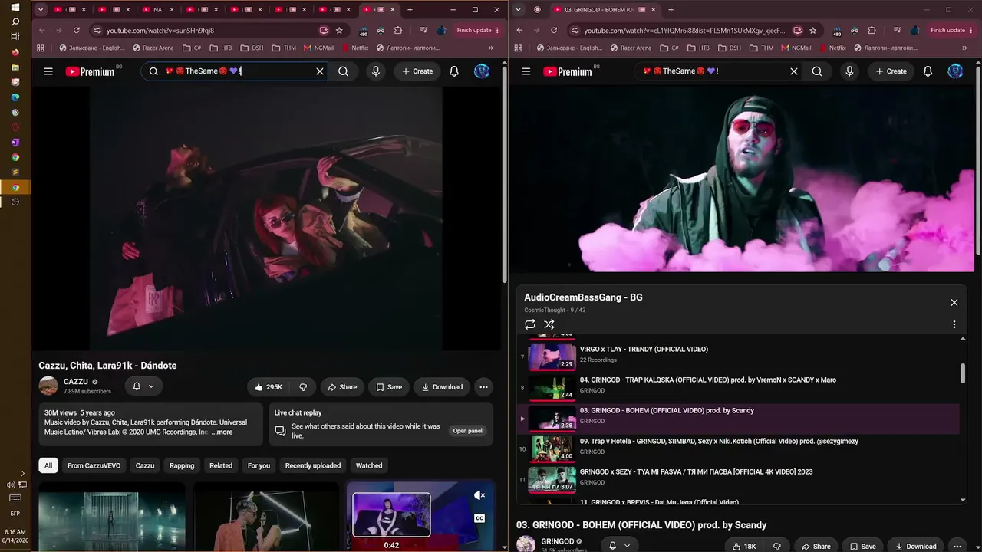Open YouTube guide menu in right window
This screenshot has height=552, width=982.
click(x=526, y=71)
